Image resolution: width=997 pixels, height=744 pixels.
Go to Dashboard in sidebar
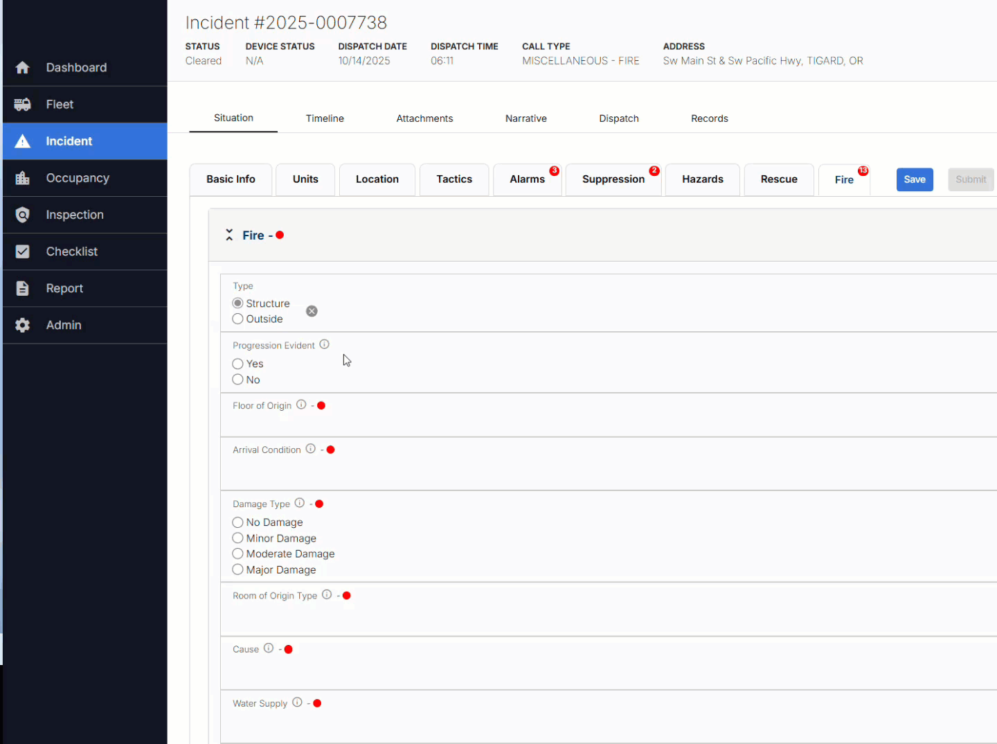84,67
